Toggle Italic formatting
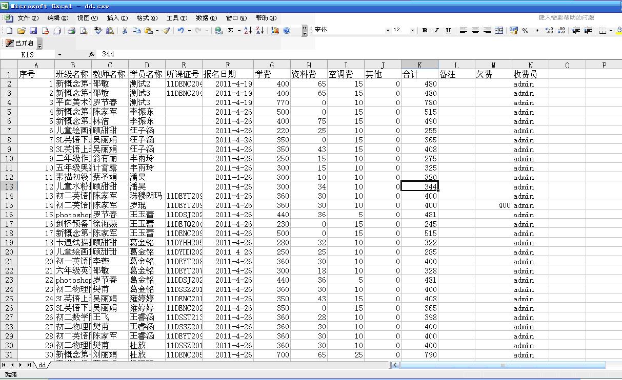This screenshot has height=380, width=622. coord(436,31)
